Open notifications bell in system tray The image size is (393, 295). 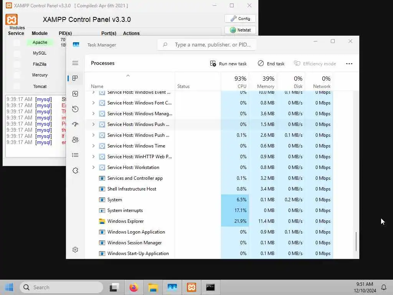[x=383, y=287]
